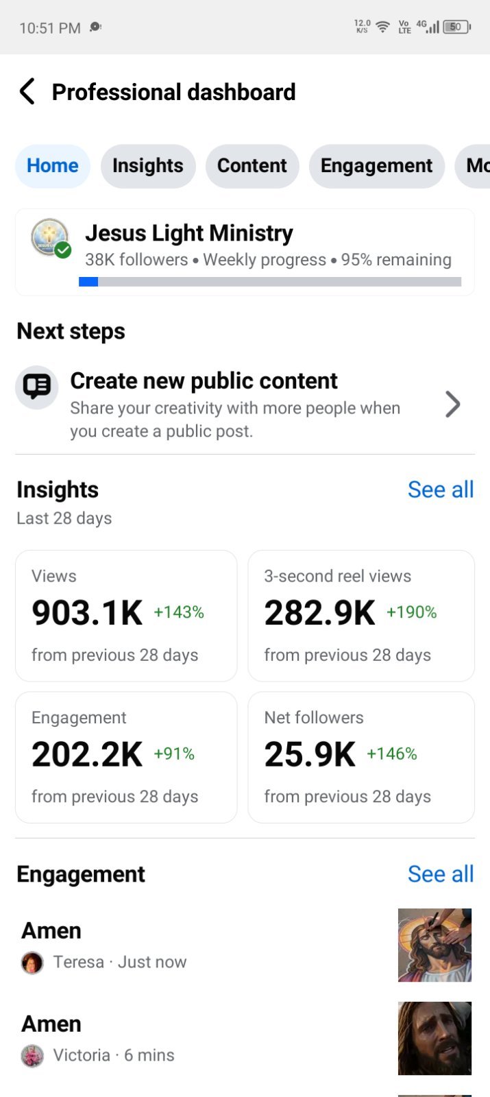Open the Views 903.1K insight card
The image size is (490, 1097).
pyautogui.click(x=126, y=616)
